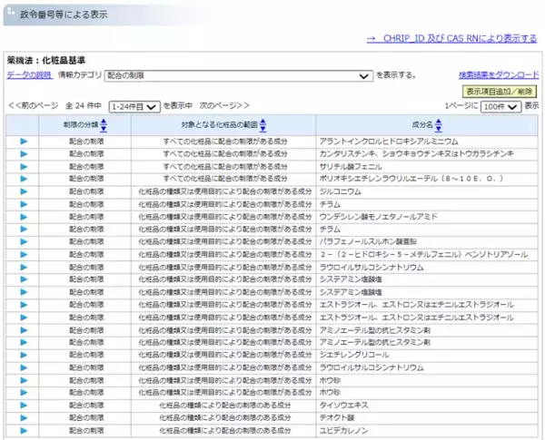Click the 表示項目追加/削除 button
This screenshot has height=440, width=545.
[x=500, y=92]
